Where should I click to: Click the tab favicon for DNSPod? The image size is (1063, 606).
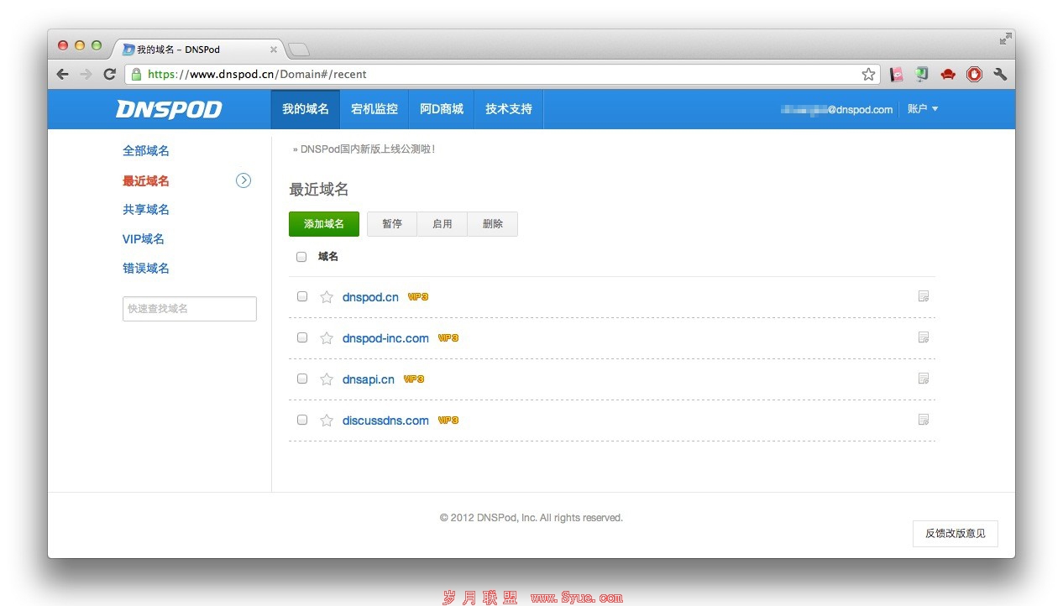128,50
